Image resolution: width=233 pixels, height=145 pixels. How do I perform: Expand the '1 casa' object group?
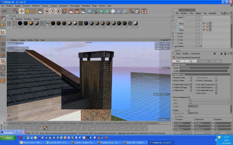point(173,43)
